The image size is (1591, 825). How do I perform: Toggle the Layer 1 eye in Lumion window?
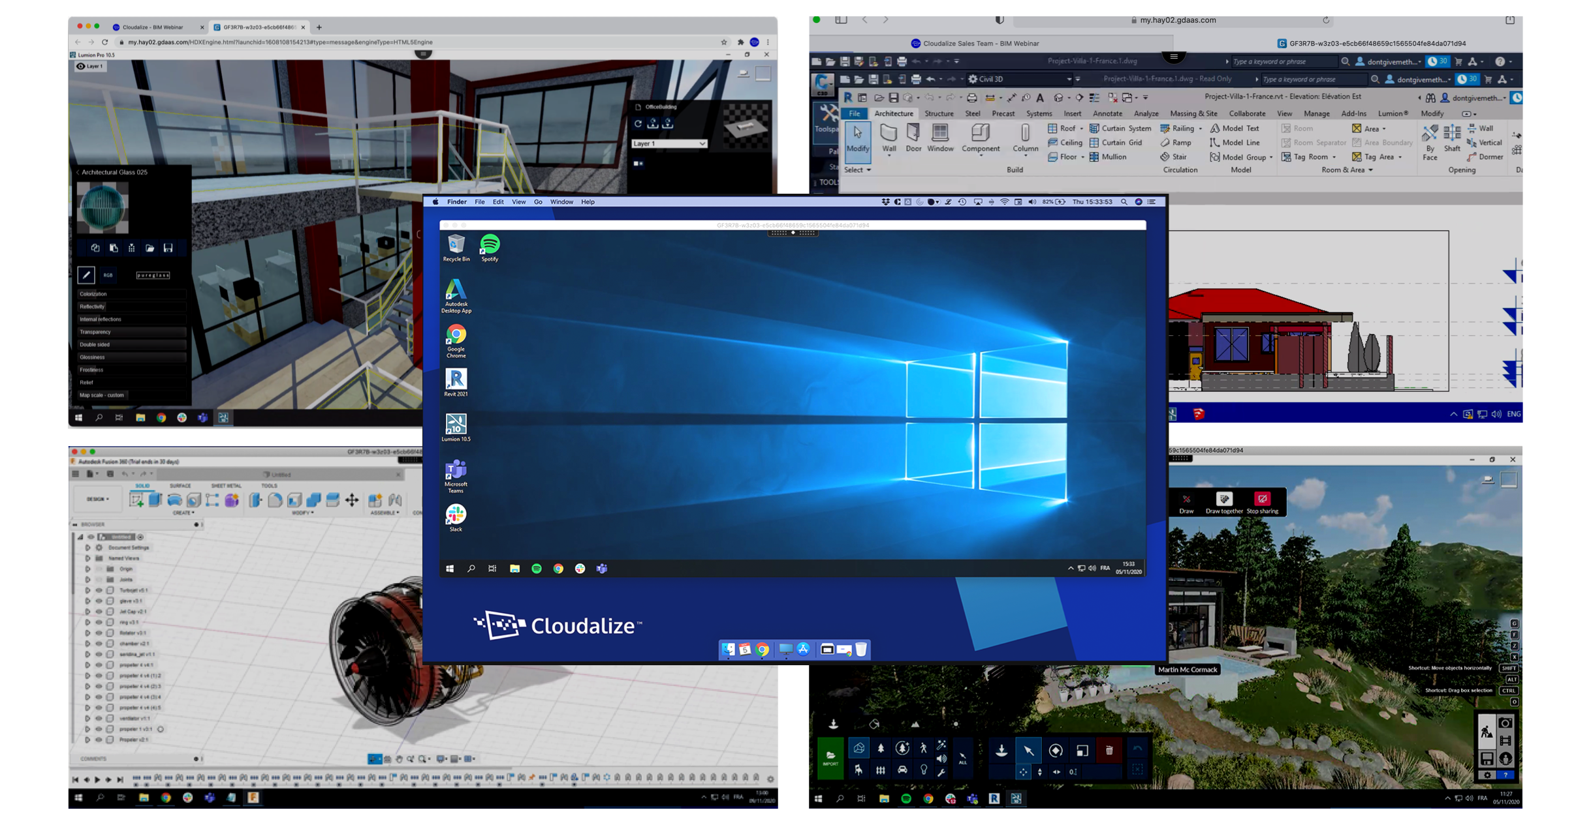(80, 66)
